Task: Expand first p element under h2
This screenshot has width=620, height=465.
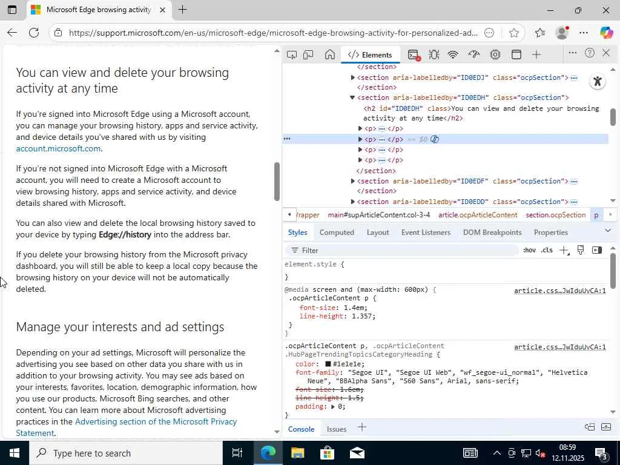Action: coord(360,128)
